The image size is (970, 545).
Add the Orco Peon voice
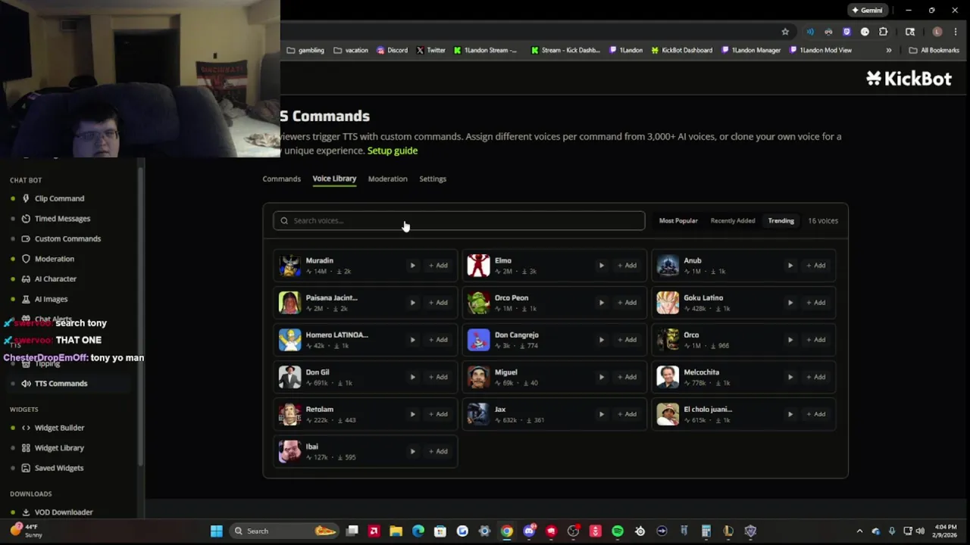(627, 303)
